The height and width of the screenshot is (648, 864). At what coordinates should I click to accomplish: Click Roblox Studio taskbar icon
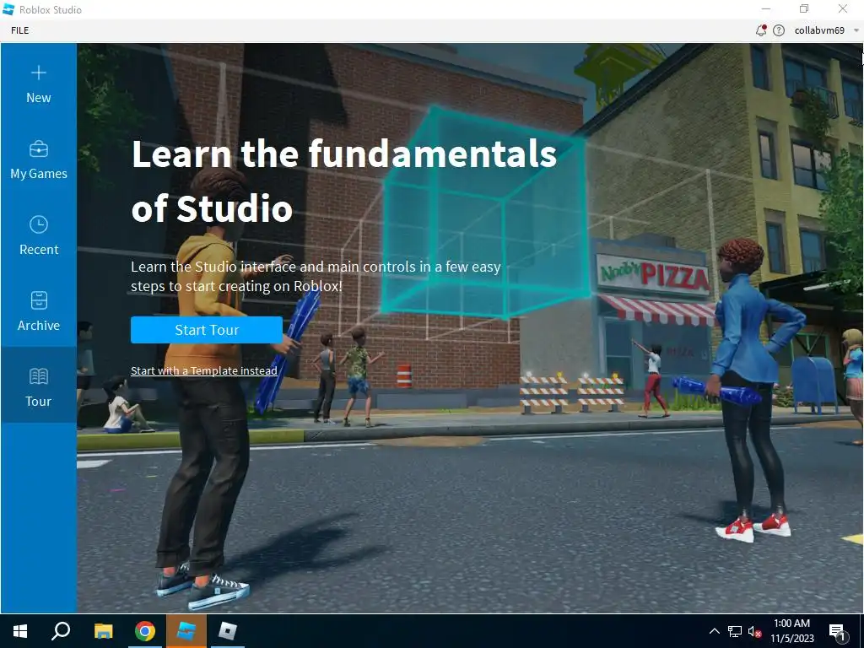click(x=186, y=631)
